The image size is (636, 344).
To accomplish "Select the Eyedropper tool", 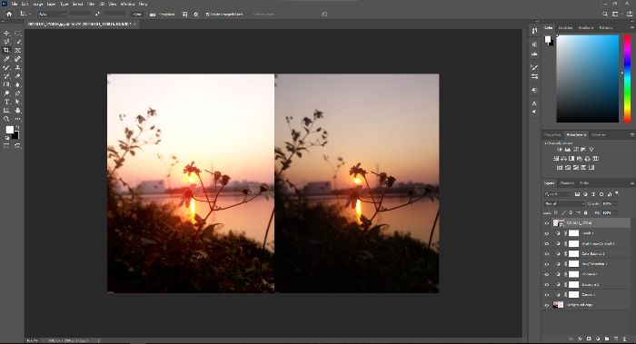I will (6, 59).
